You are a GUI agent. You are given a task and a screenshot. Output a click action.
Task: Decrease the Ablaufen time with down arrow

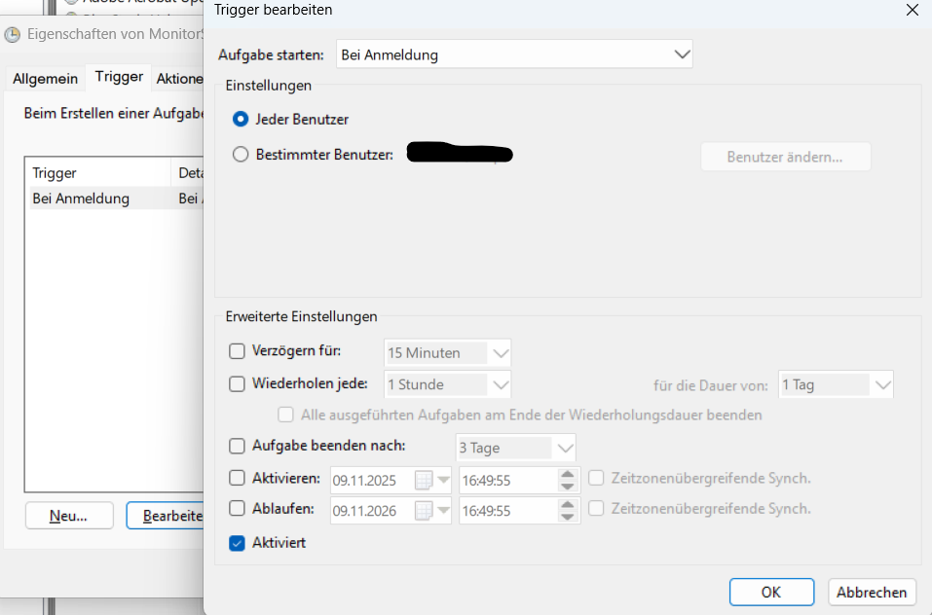(x=568, y=516)
